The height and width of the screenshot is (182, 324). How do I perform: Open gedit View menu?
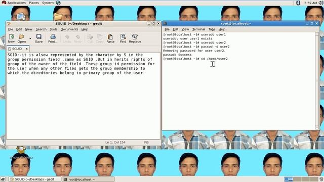[x=29, y=29]
